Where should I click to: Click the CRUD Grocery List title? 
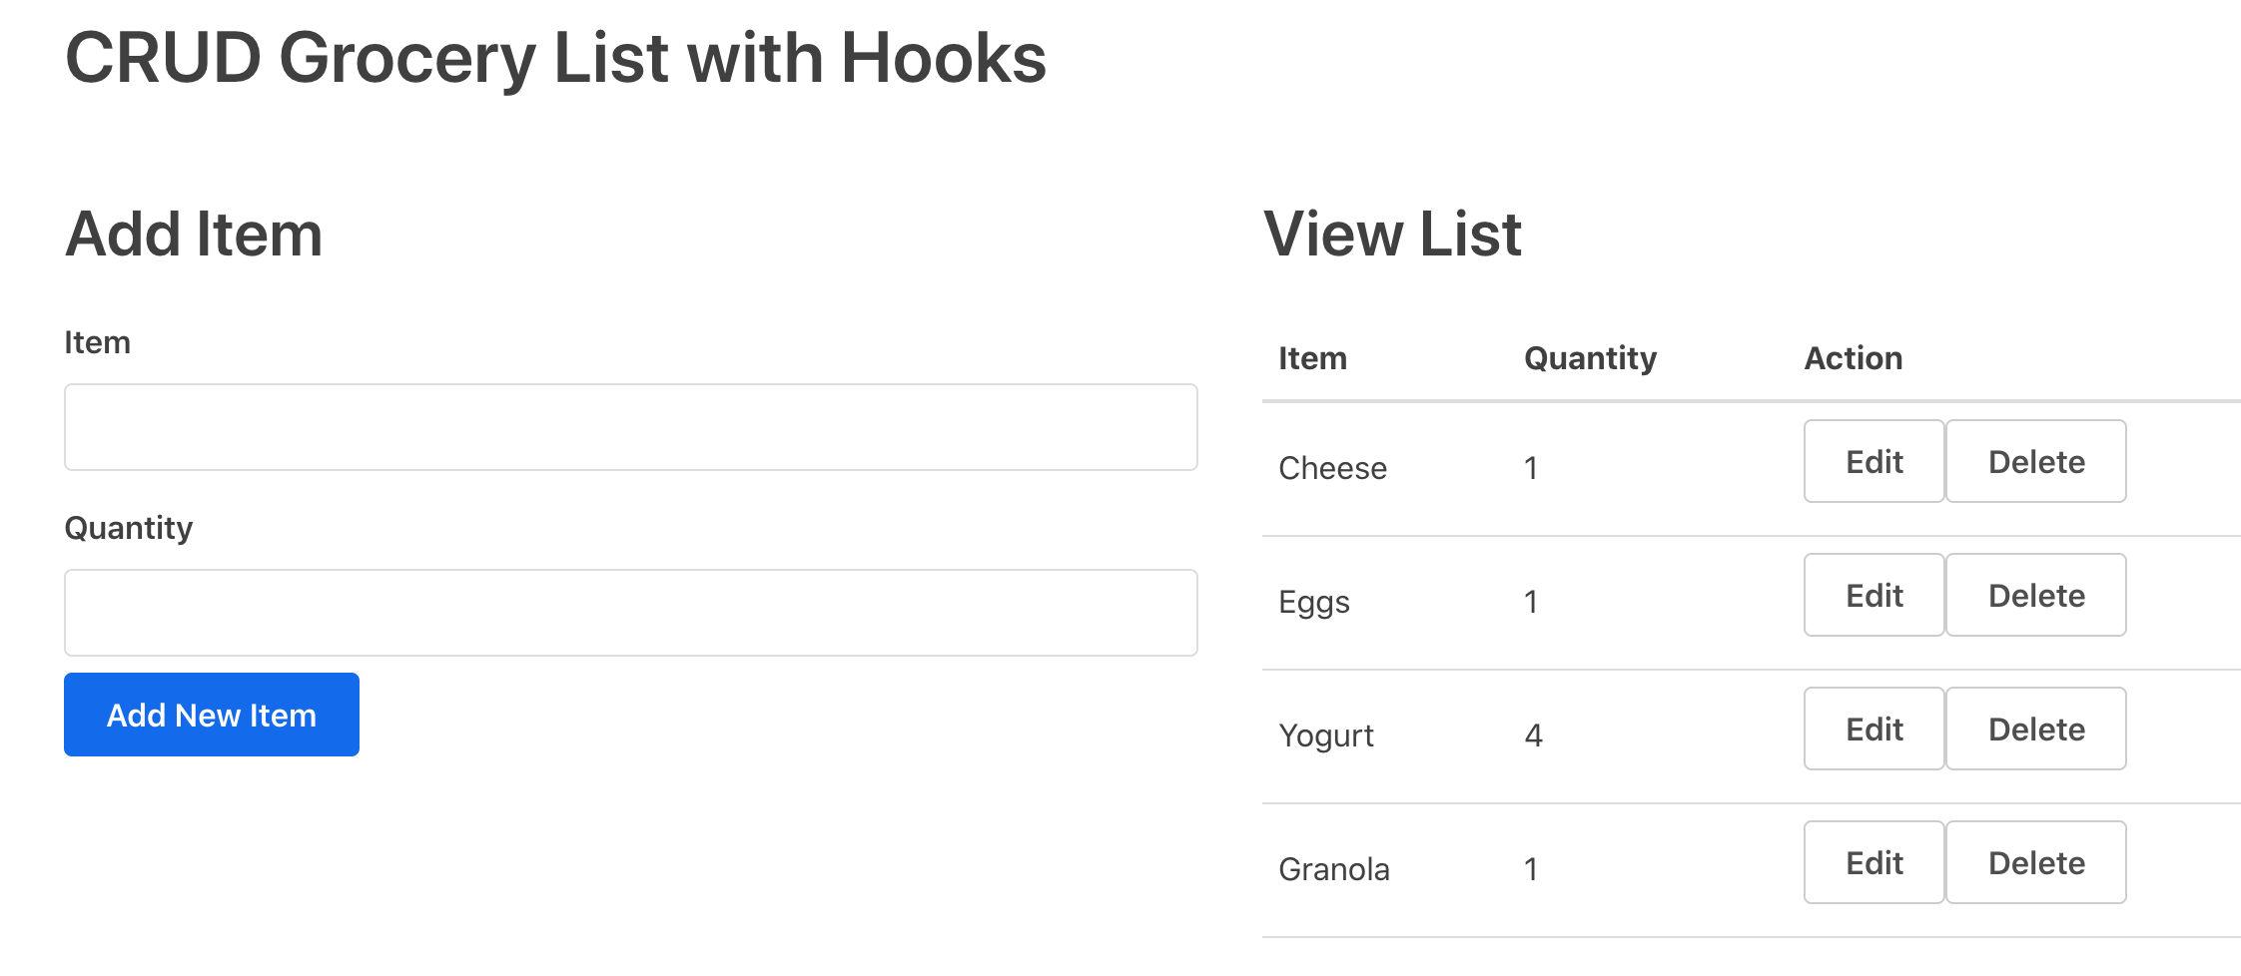tap(555, 57)
